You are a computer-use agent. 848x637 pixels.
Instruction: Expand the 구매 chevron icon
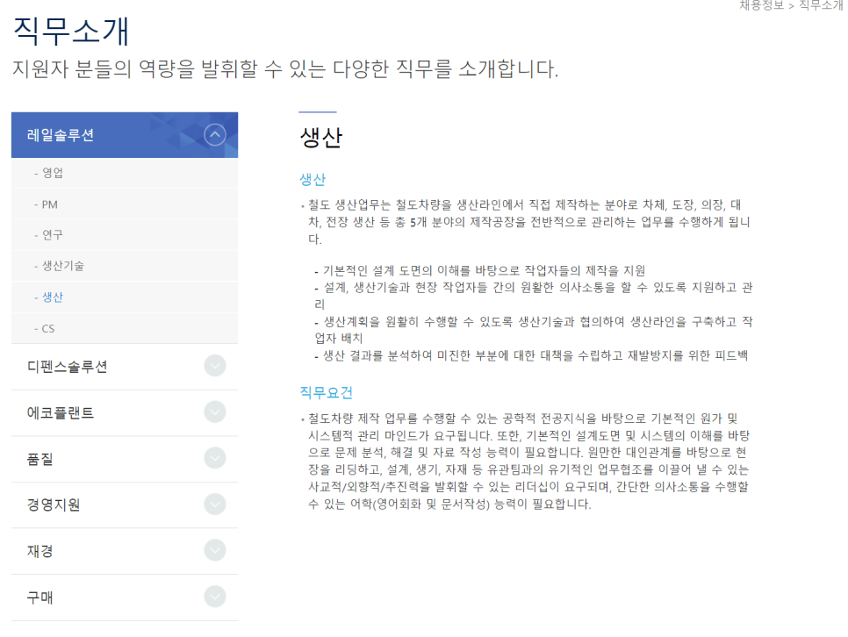click(x=214, y=598)
